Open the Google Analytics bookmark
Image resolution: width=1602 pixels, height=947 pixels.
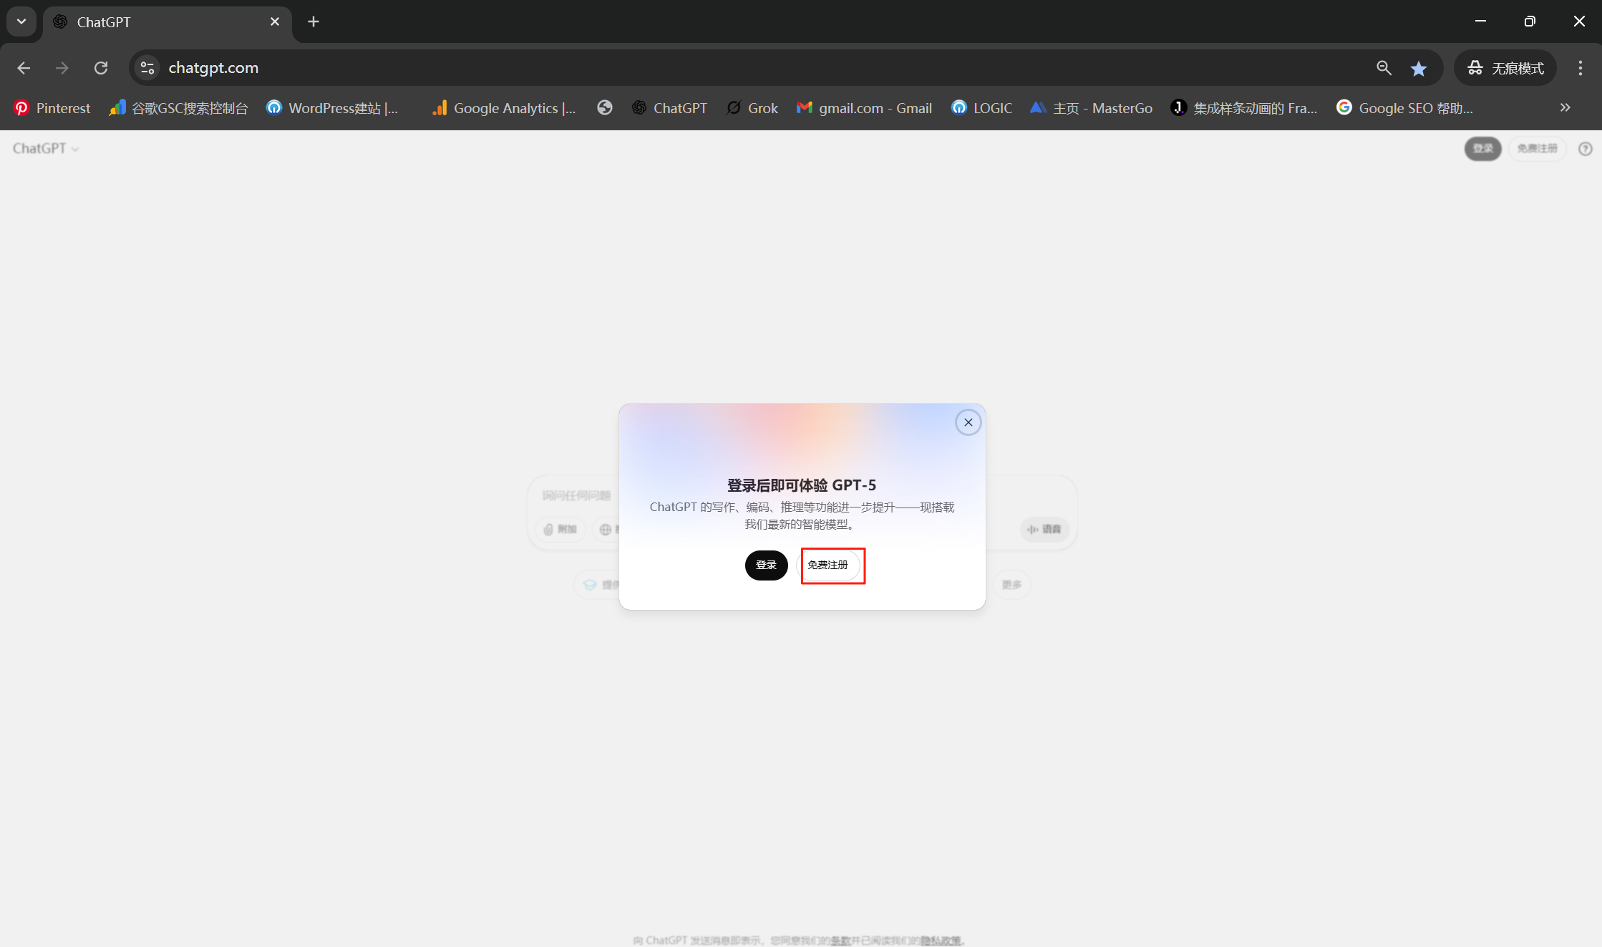click(504, 108)
